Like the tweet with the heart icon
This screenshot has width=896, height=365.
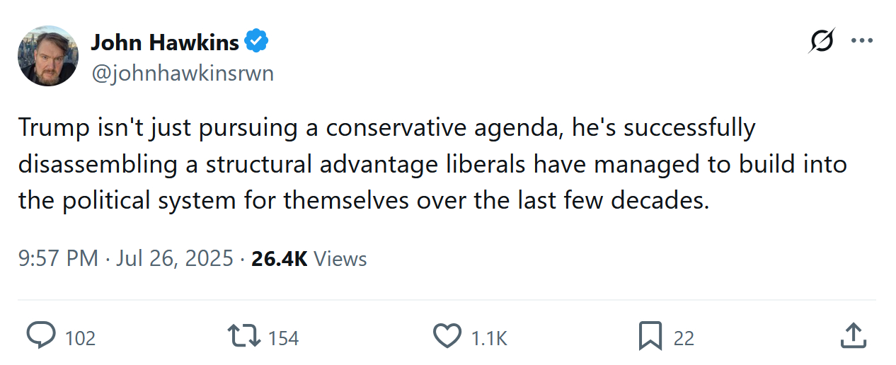[x=447, y=336]
